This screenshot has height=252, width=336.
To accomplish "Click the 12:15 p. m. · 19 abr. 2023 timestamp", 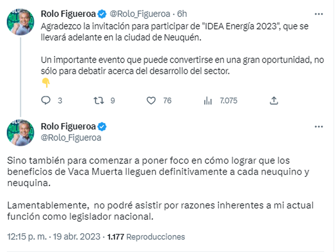I will (53, 237).
